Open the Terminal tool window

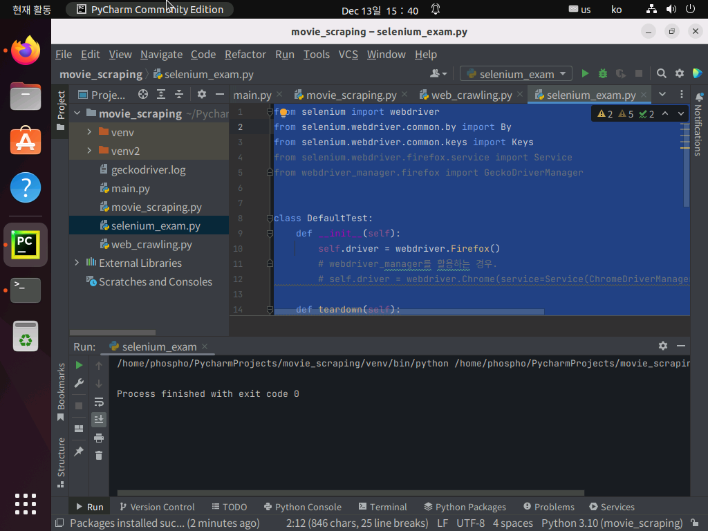(383, 507)
